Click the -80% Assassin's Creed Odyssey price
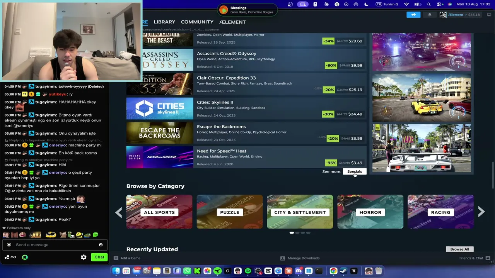The image size is (495, 278). [344, 66]
